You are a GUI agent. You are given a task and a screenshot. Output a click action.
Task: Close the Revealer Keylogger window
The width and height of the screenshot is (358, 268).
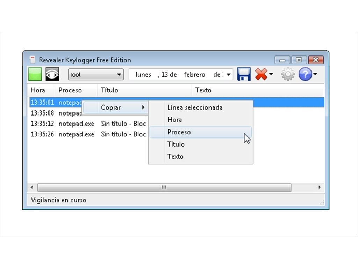pos(316,60)
